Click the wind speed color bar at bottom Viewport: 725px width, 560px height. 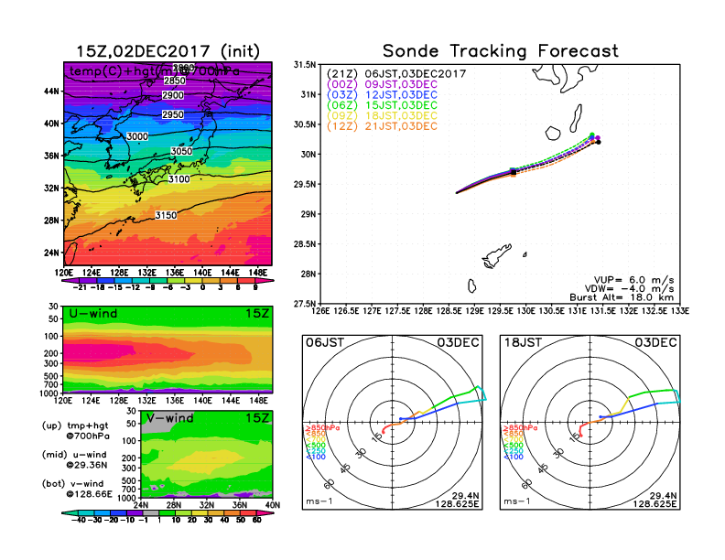click(168, 520)
